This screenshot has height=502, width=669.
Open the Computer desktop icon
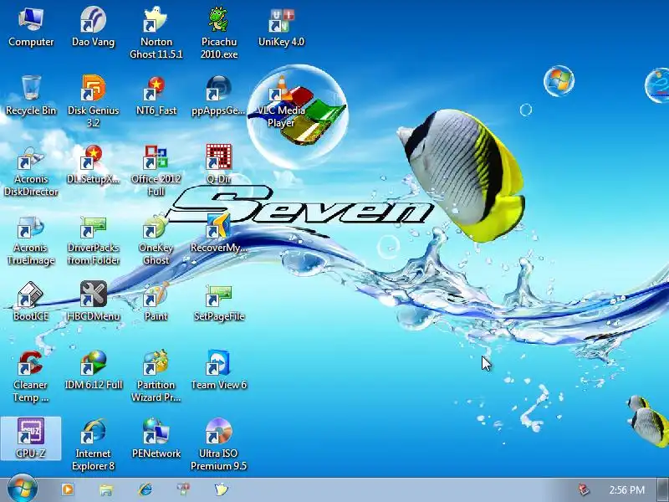31,28
